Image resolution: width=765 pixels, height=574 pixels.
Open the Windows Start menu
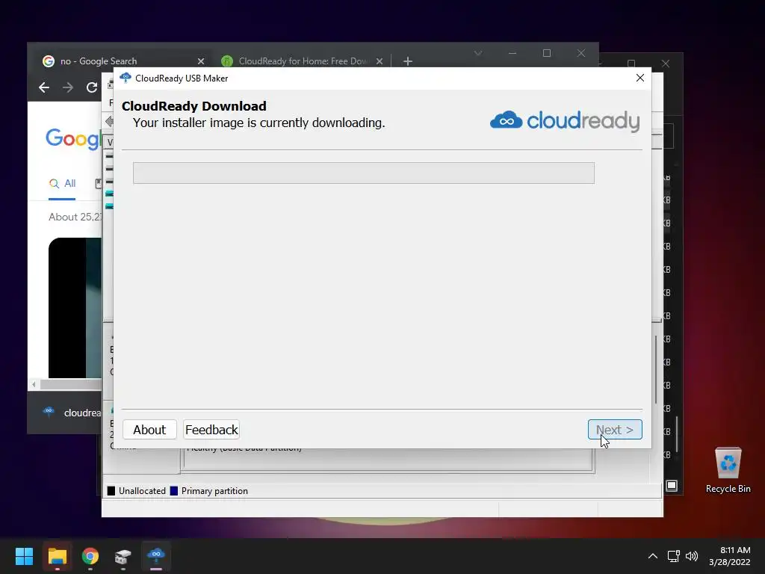(24, 556)
